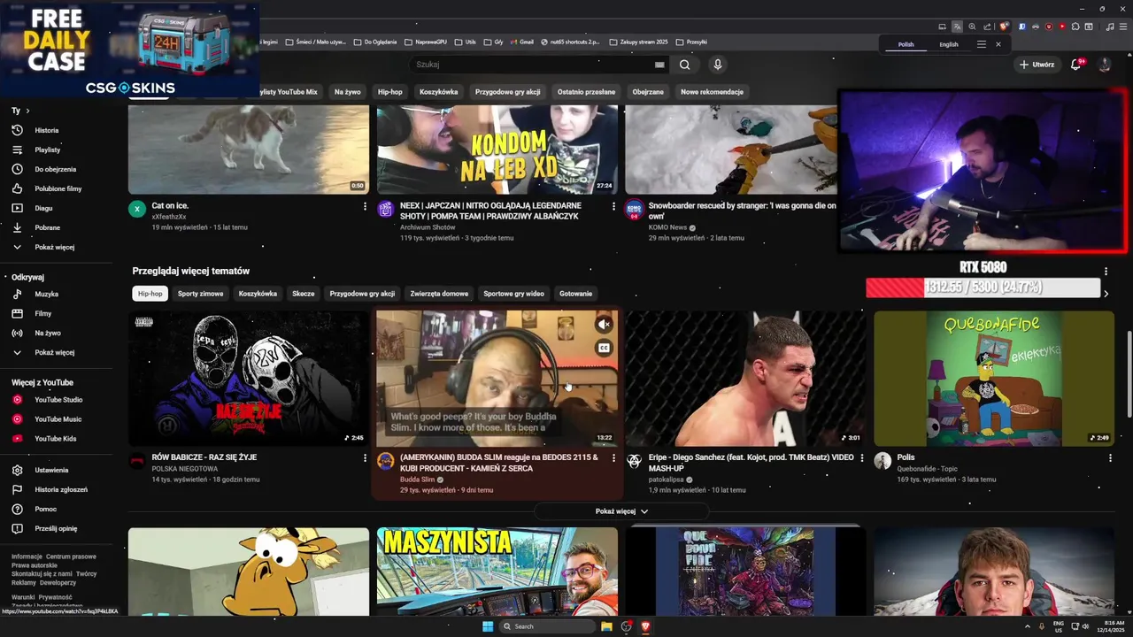Select the Zwierzęta domowe topic chip
The height and width of the screenshot is (637, 1133).
point(439,294)
